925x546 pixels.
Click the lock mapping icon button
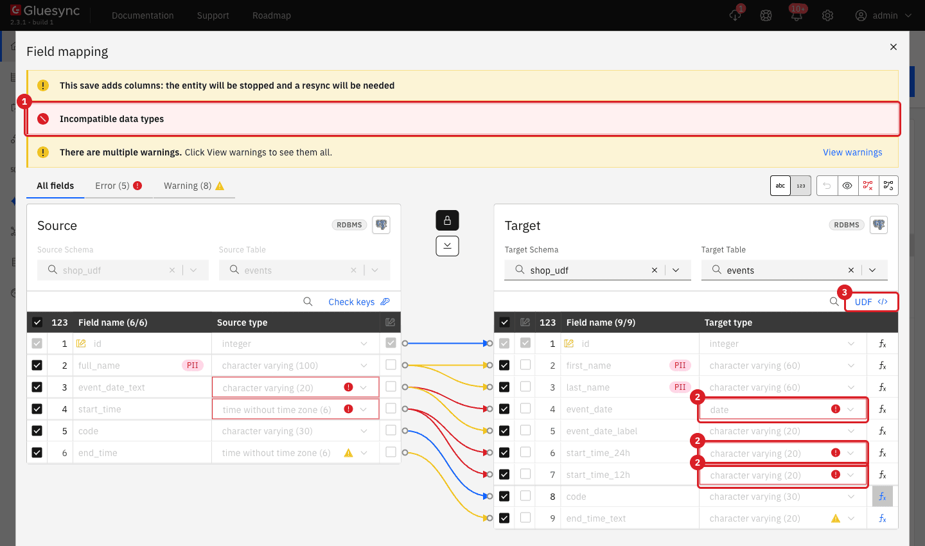[447, 220]
